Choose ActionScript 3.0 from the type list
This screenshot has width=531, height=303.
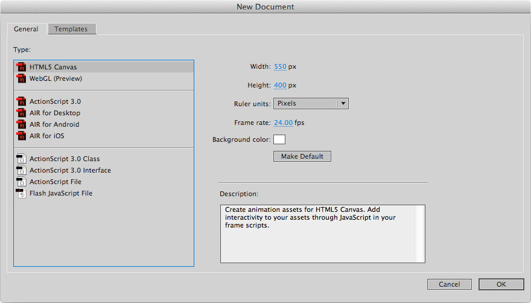[x=104, y=101]
